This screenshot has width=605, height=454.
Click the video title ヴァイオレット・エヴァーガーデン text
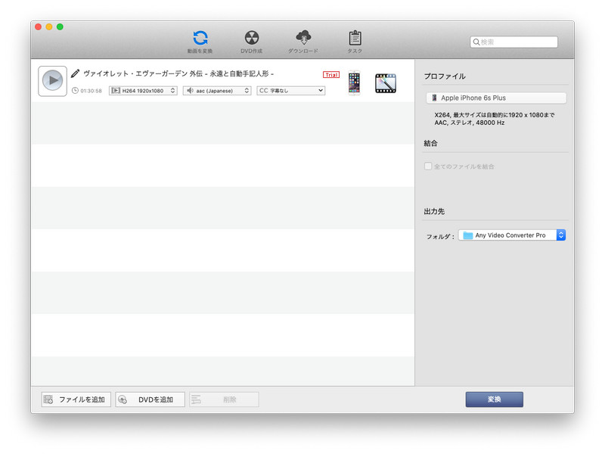tap(178, 73)
